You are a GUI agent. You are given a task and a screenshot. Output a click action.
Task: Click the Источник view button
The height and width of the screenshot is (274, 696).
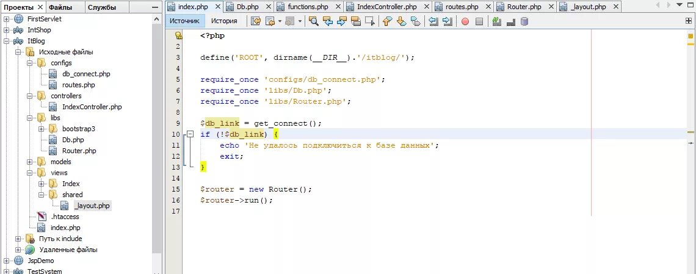tap(184, 21)
